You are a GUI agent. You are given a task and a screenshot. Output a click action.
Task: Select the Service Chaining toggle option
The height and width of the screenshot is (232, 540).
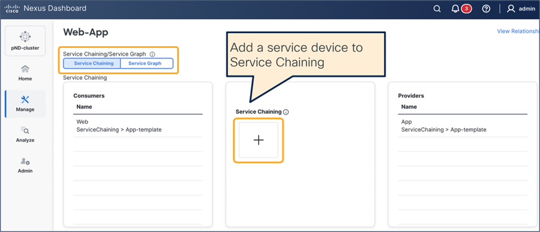point(92,64)
